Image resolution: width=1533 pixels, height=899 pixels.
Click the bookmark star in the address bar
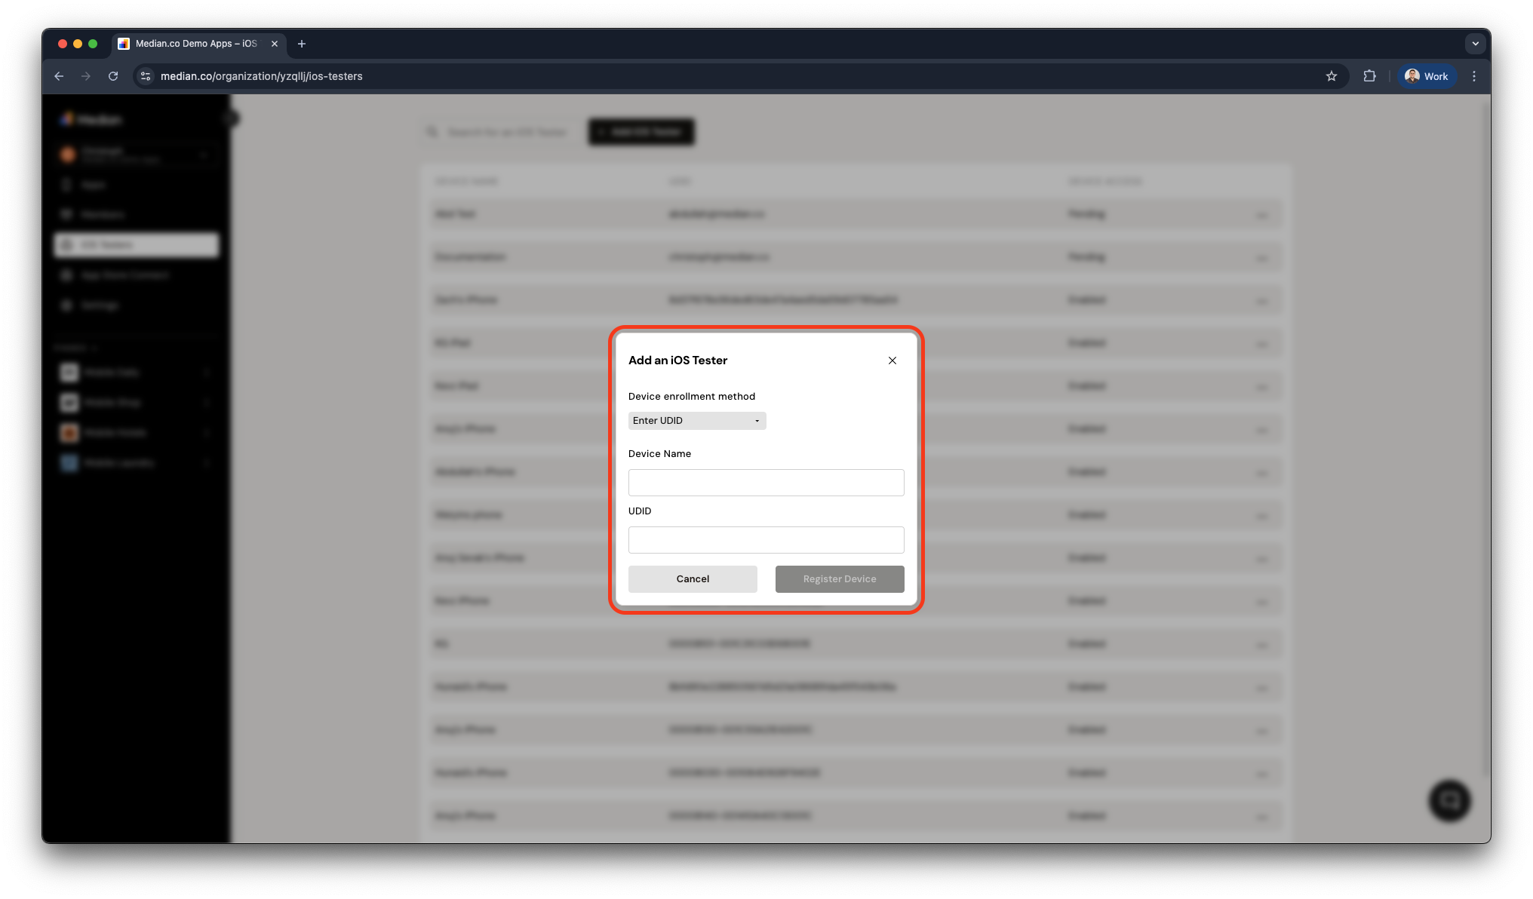[x=1332, y=76]
